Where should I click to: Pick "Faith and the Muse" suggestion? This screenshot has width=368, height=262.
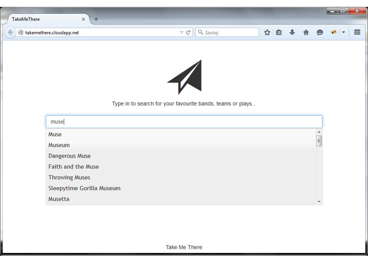coord(181,167)
